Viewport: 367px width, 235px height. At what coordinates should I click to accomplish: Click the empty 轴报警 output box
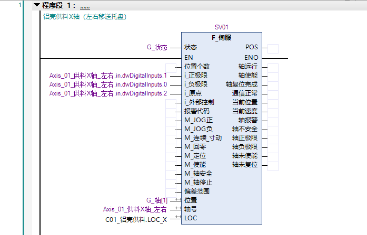[273, 120]
